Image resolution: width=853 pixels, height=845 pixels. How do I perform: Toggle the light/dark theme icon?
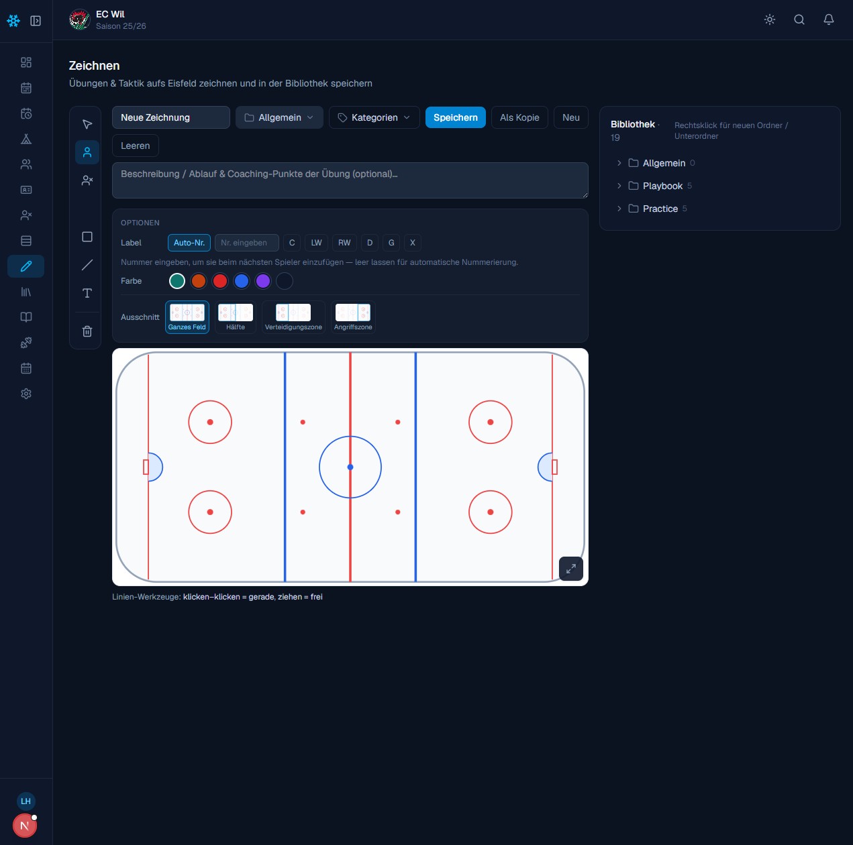770,19
